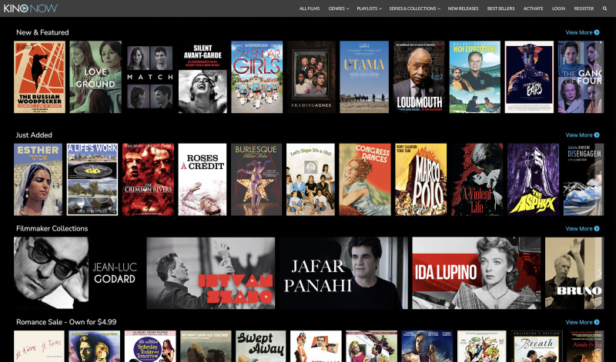View more Filmmaker Collections
Screen dimensions: 616x362
pyautogui.click(x=582, y=228)
